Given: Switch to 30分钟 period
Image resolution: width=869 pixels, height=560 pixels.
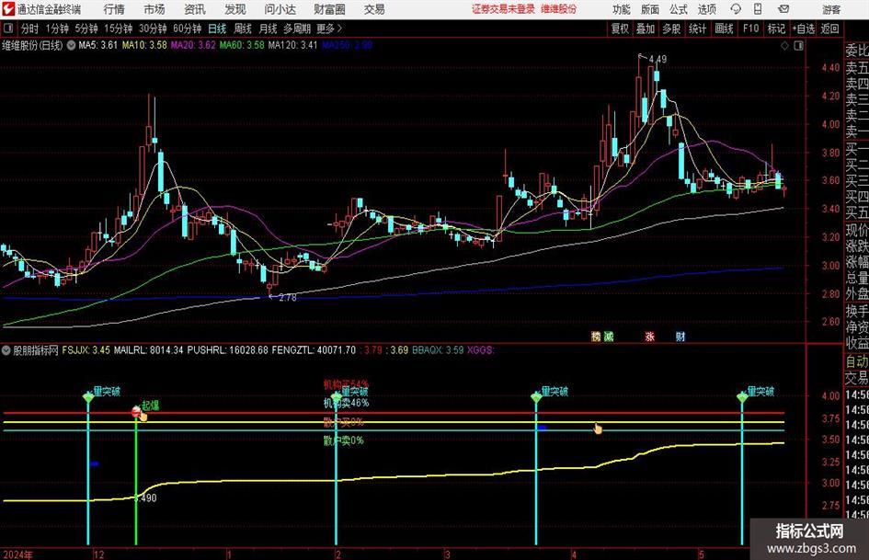Looking at the screenshot, I should point(153,29).
